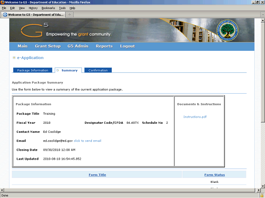Click the Blank form status cell
This screenshot has height=198, width=265.
pyautogui.click(x=214, y=182)
